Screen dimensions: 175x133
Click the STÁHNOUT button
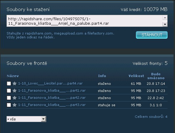point(152,35)
